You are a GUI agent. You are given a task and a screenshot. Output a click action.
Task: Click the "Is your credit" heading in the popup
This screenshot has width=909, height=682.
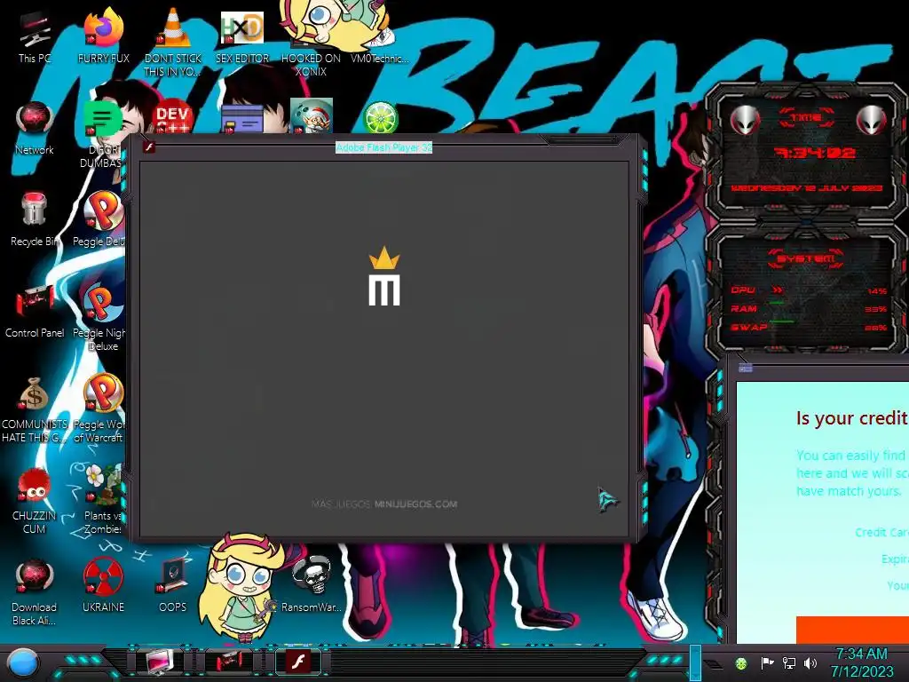pos(851,417)
